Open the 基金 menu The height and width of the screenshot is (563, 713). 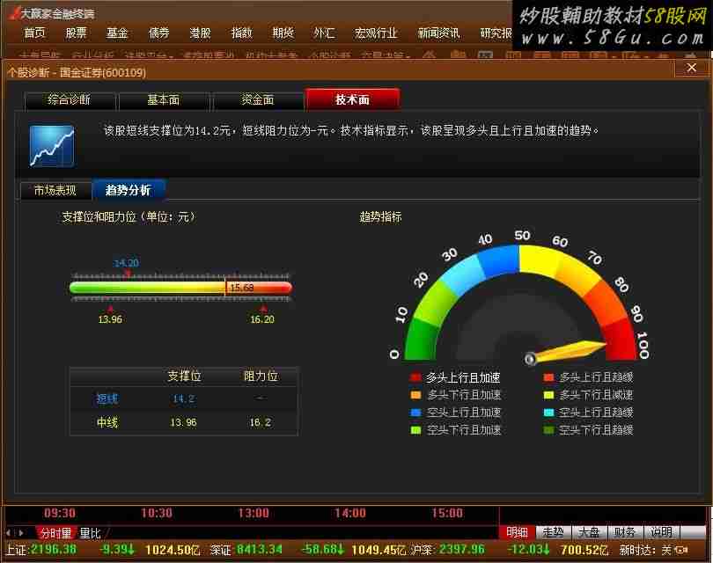pyautogui.click(x=117, y=33)
